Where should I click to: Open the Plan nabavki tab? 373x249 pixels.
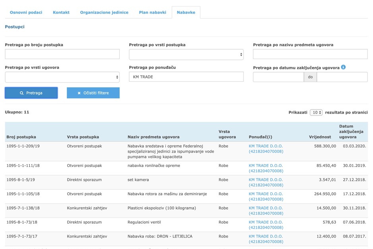coord(152,12)
